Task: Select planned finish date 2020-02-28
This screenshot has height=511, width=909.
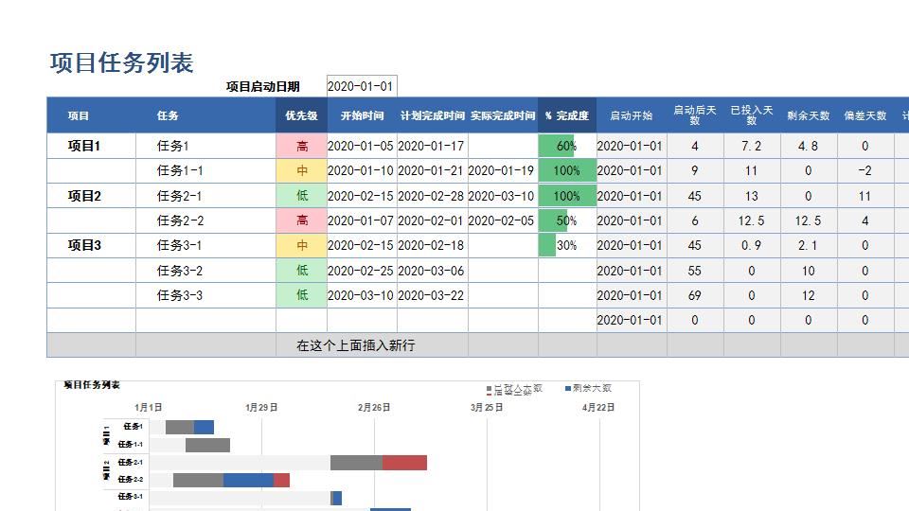Action: (x=433, y=196)
